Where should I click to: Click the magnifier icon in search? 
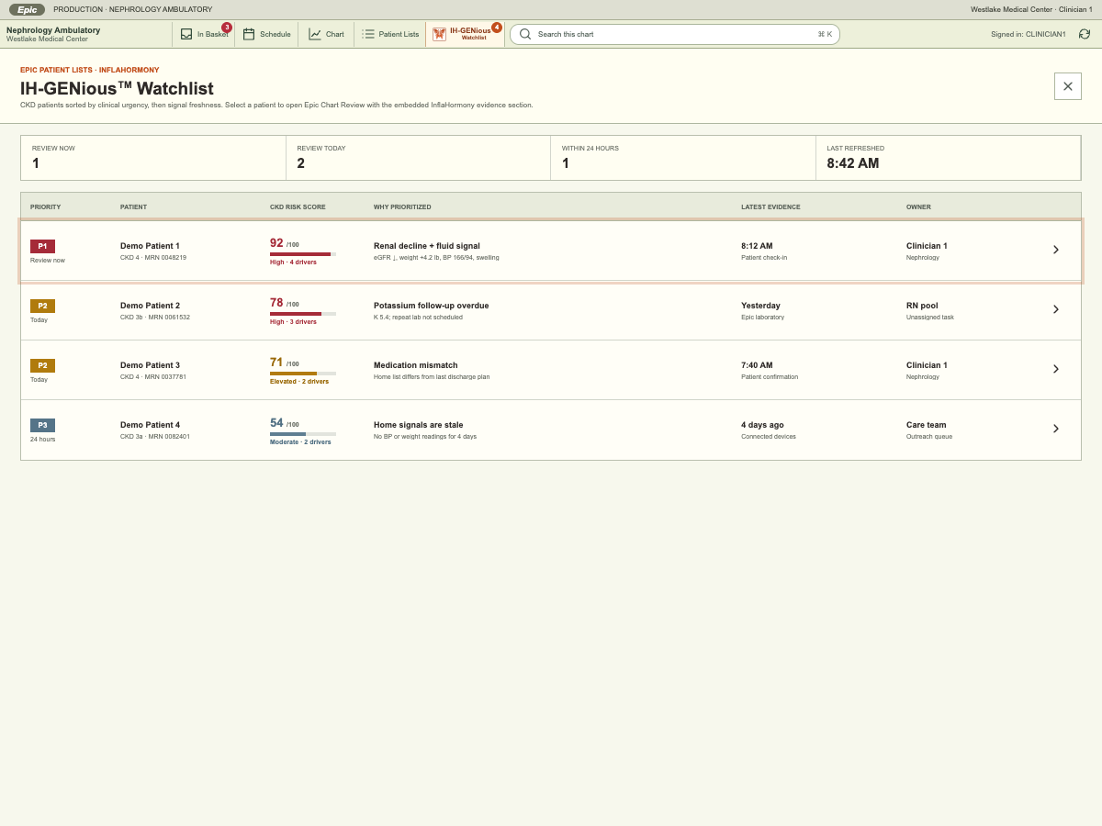click(525, 34)
